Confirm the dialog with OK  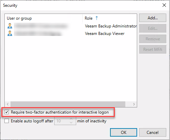point(124,132)
